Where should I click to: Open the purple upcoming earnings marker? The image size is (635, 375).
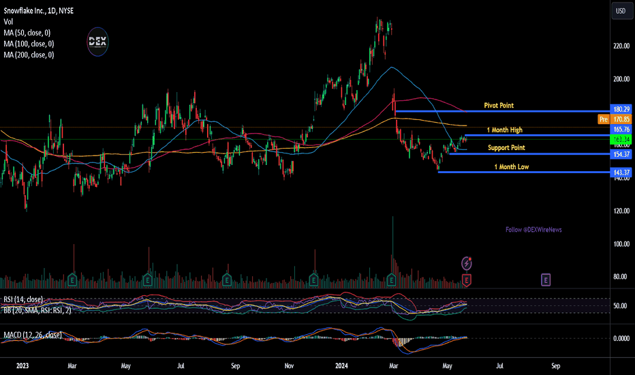(546, 280)
